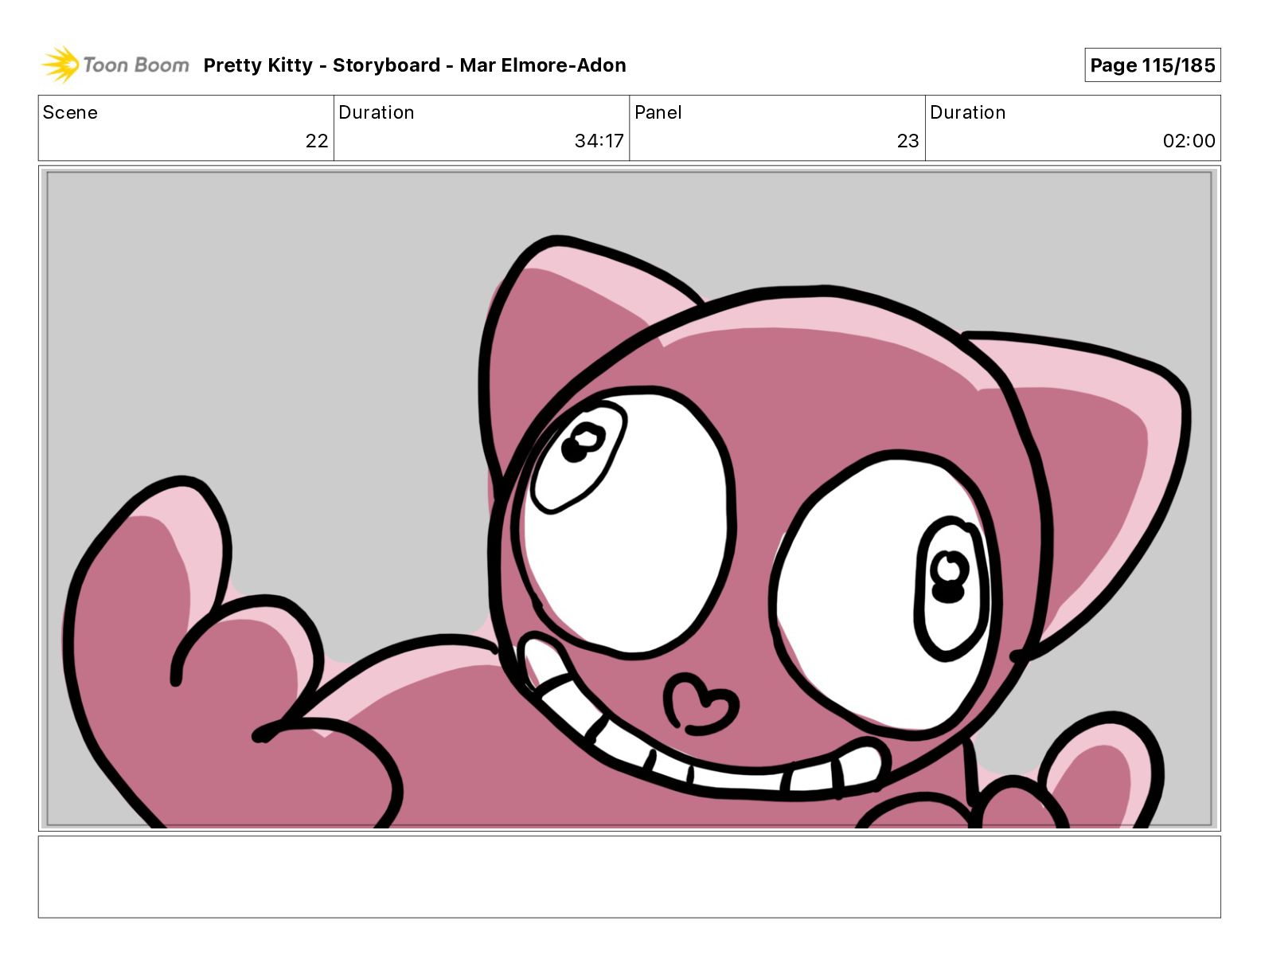Select scene number '22'
This screenshot has height=975, width=1261.
click(317, 141)
